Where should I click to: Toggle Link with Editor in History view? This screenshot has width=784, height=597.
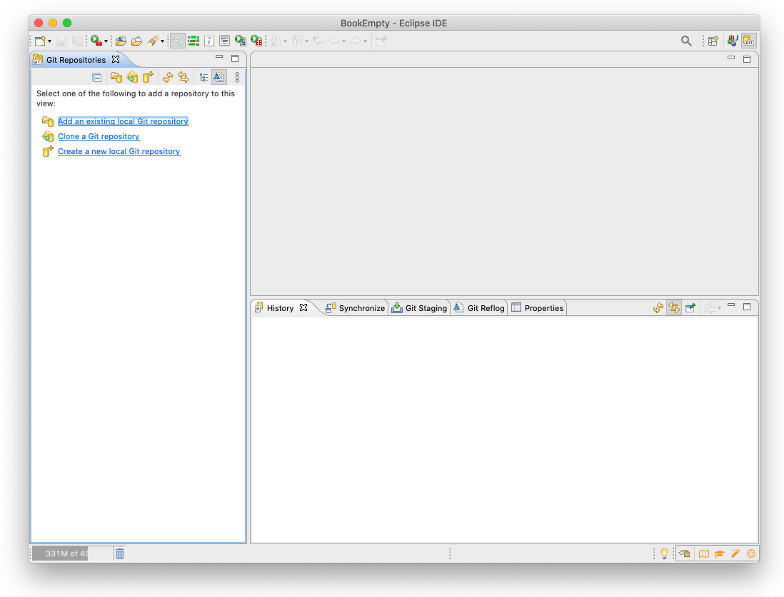click(674, 308)
